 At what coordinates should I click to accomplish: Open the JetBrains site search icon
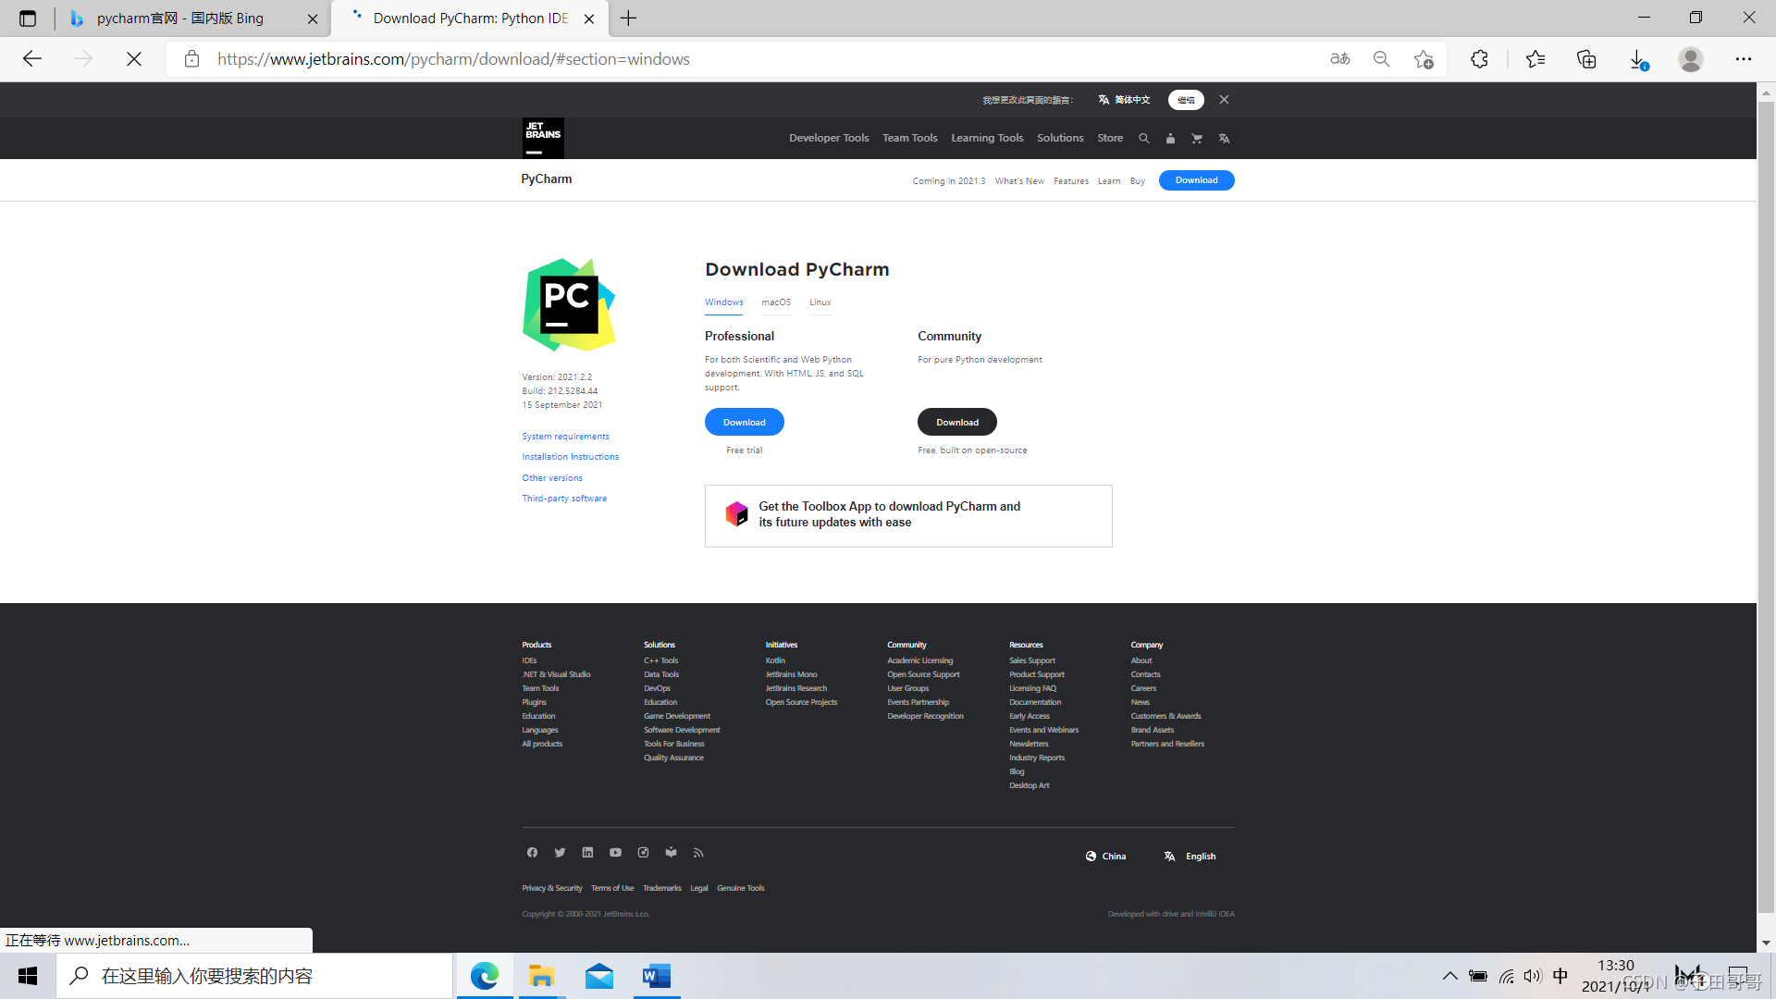pos(1144,138)
